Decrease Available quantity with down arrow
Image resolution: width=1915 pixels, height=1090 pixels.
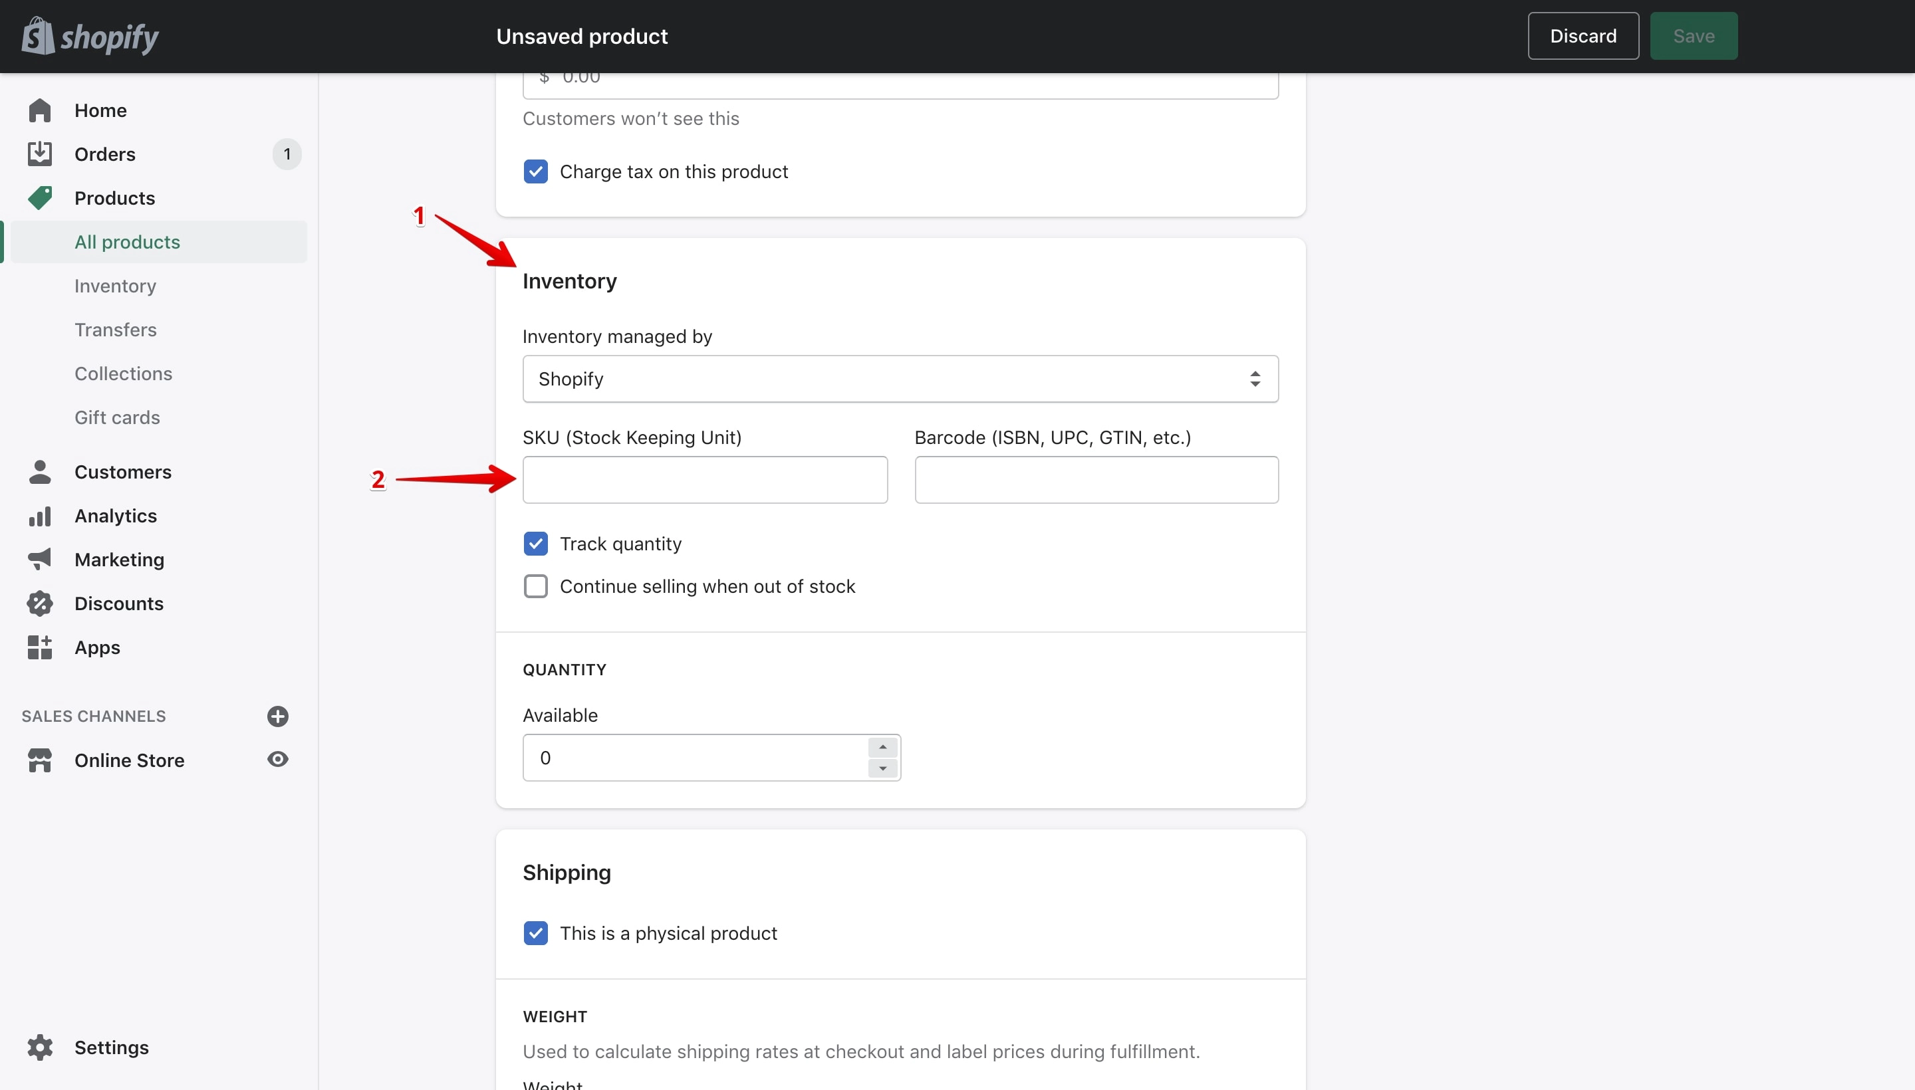pos(882,768)
